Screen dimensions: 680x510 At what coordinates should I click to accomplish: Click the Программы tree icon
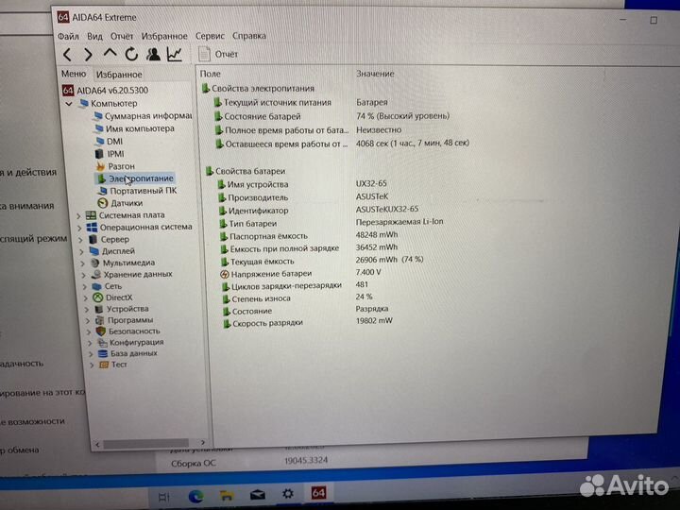[100, 320]
